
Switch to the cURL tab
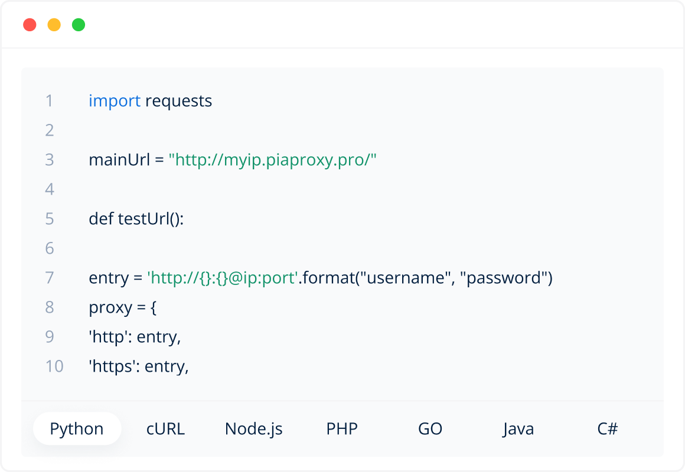(165, 428)
